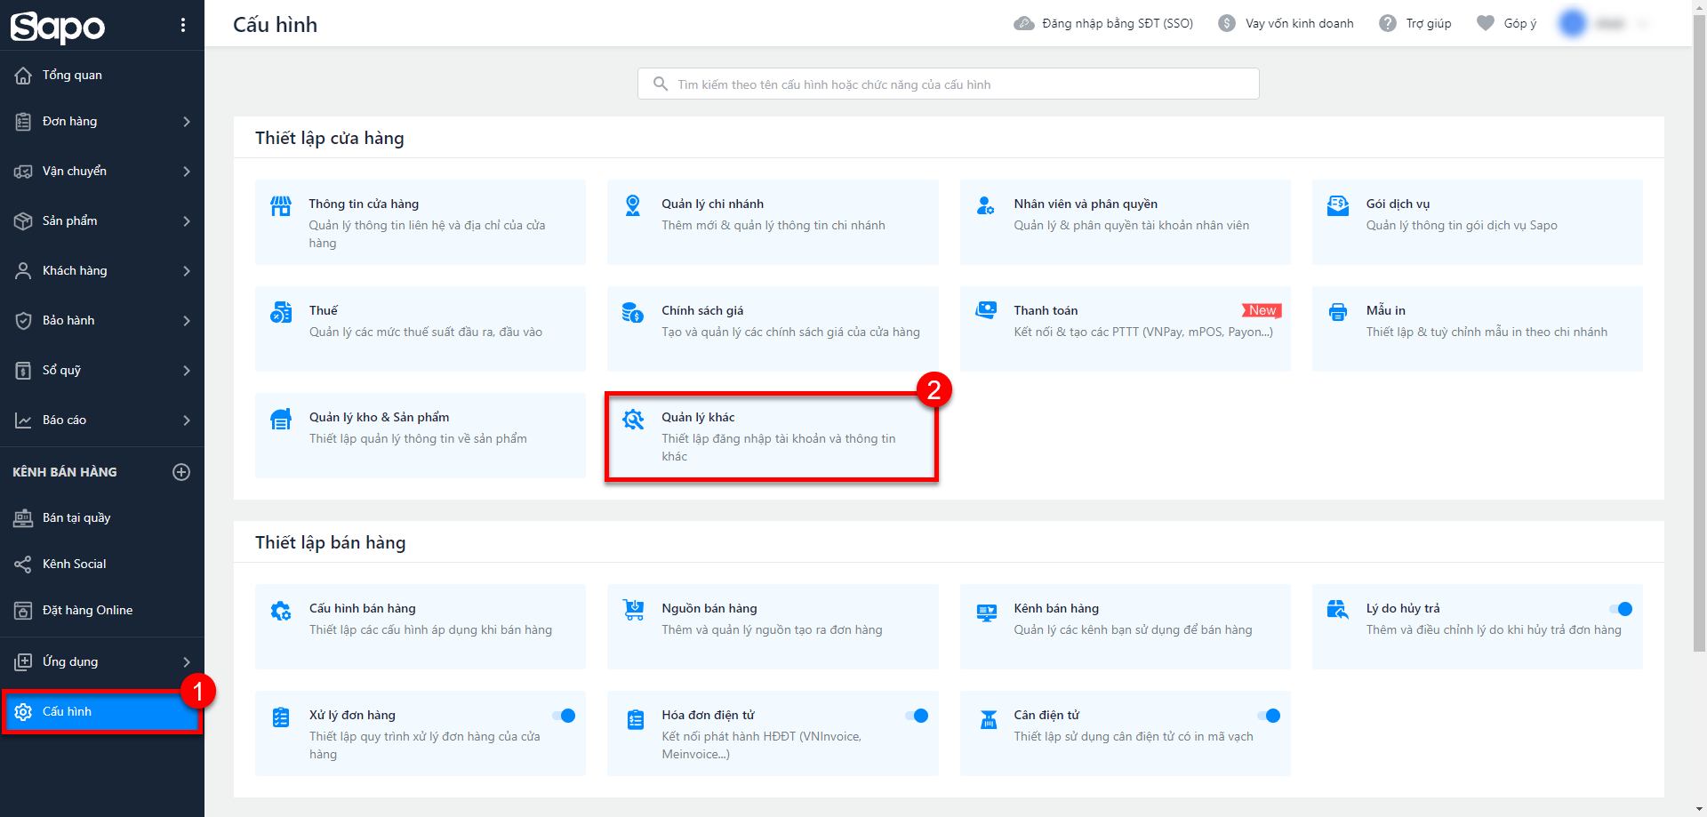Click the Đơn hàng clipboard icon

click(23, 122)
